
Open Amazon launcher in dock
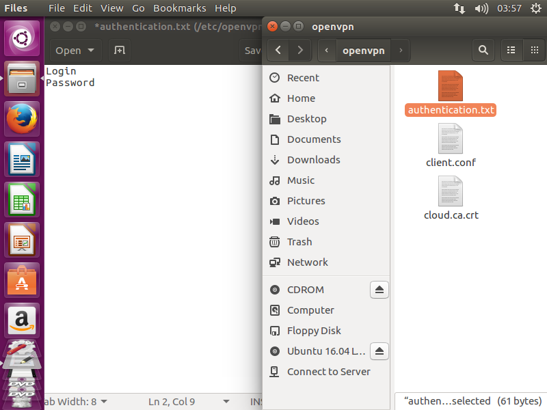tap(22, 320)
